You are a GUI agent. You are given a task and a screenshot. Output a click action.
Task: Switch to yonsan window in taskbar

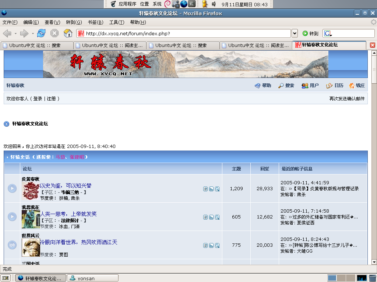tap(93, 278)
